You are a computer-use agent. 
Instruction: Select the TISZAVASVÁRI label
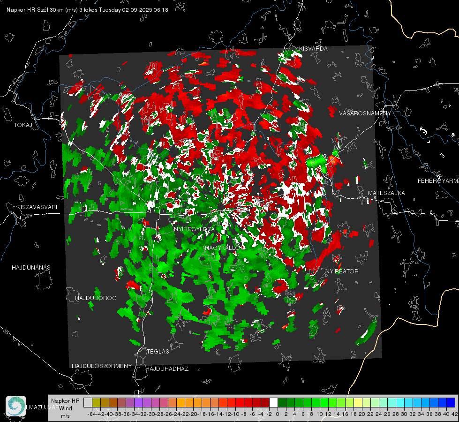pos(38,207)
